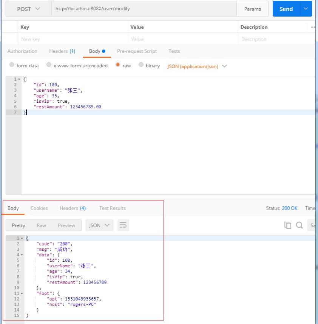The image size is (318, 324).
Task: Select the x-www-form-urlencoded radio button
Action: [49, 65]
